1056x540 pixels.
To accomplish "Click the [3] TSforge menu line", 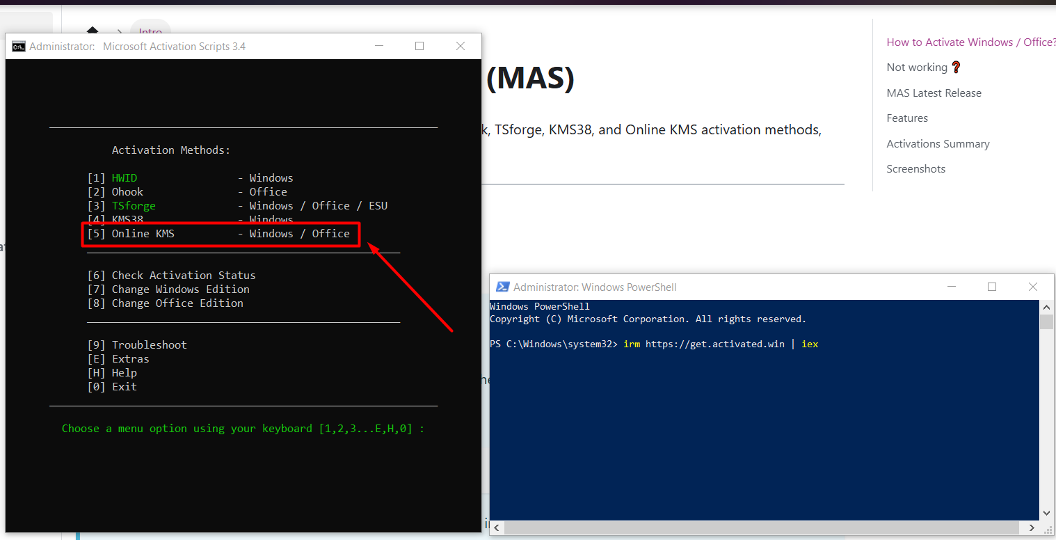I will coord(237,206).
